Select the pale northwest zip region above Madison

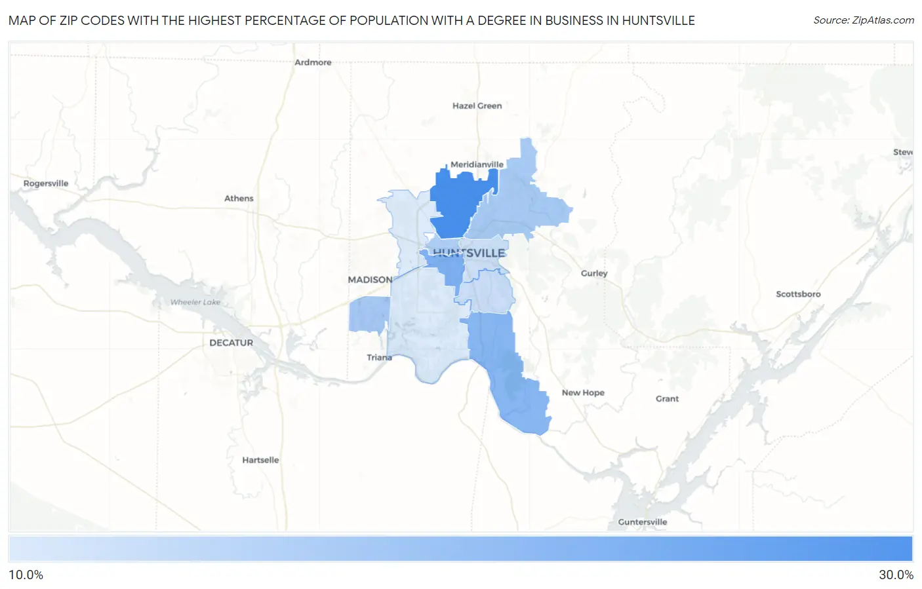coord(407,226)
